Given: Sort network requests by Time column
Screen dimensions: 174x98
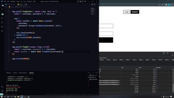Looking at the screenshot, I should [147, 68].
